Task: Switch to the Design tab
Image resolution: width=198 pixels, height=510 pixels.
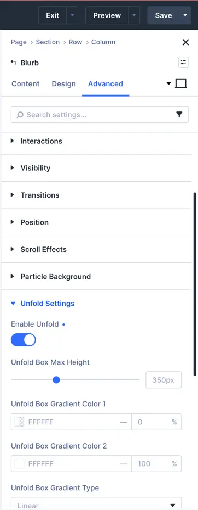Action: [x=64, y=83]
